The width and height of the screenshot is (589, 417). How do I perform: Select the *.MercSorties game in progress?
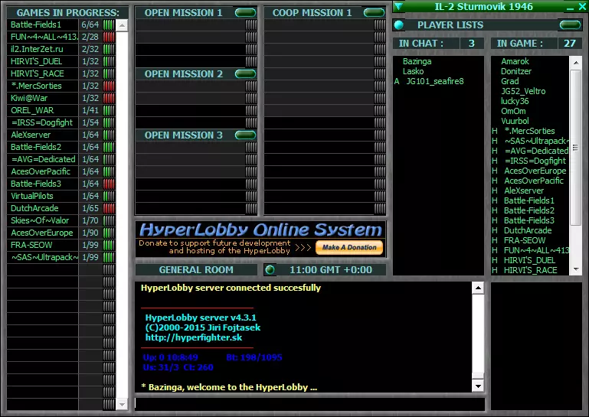pyautogui.click(x=61, y=86)
